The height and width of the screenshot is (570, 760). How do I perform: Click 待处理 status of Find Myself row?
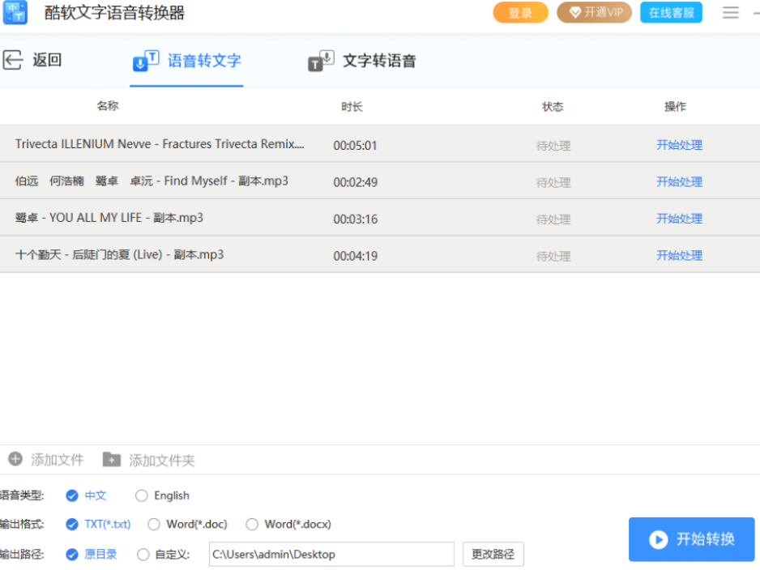[x=553, y=182]
